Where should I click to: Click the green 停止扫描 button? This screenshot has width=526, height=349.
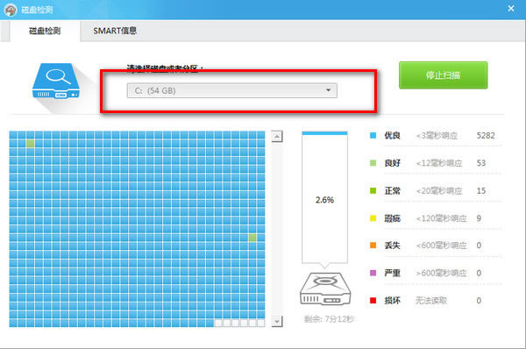pos(443,75)
